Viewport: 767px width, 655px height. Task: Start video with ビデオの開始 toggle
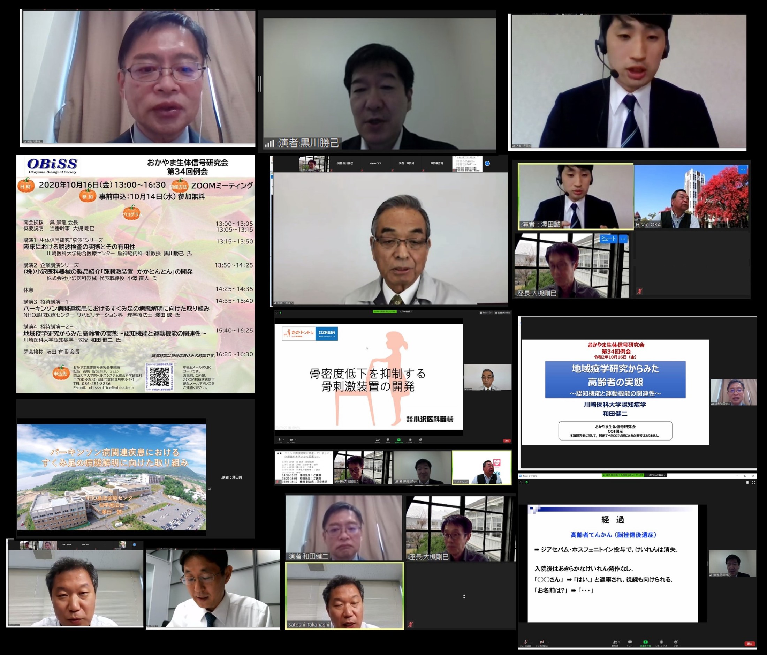541,642
